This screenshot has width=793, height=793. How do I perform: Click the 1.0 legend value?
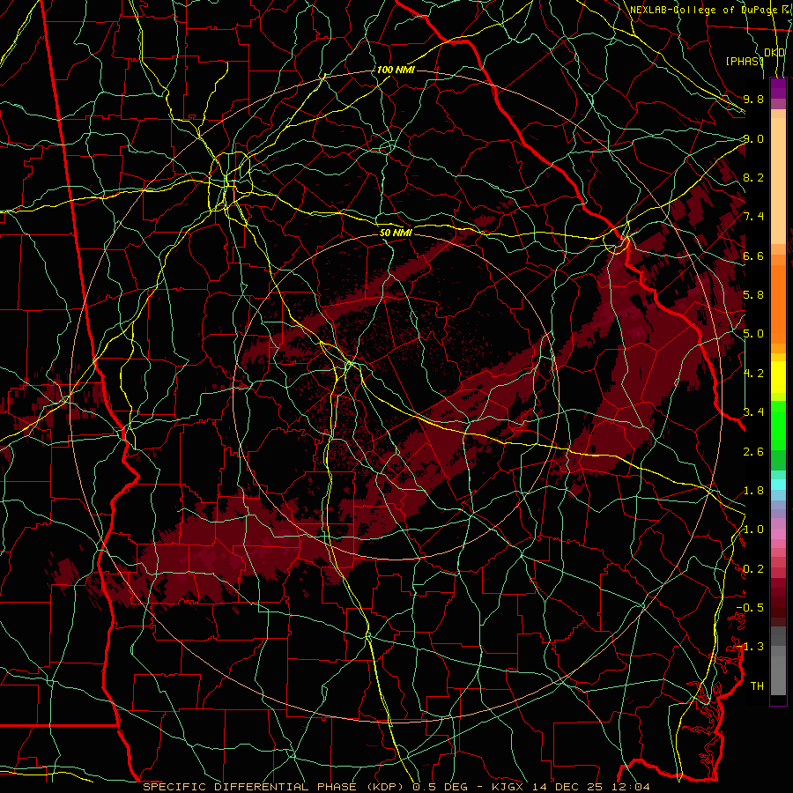pyautogui.click(x=753, y=530)
